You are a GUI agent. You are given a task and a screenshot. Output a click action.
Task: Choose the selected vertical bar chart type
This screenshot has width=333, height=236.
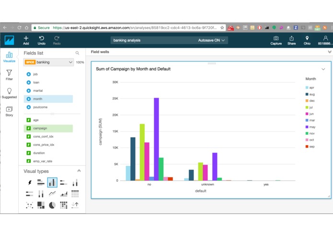pyautogui.click(x=52, y=182)
